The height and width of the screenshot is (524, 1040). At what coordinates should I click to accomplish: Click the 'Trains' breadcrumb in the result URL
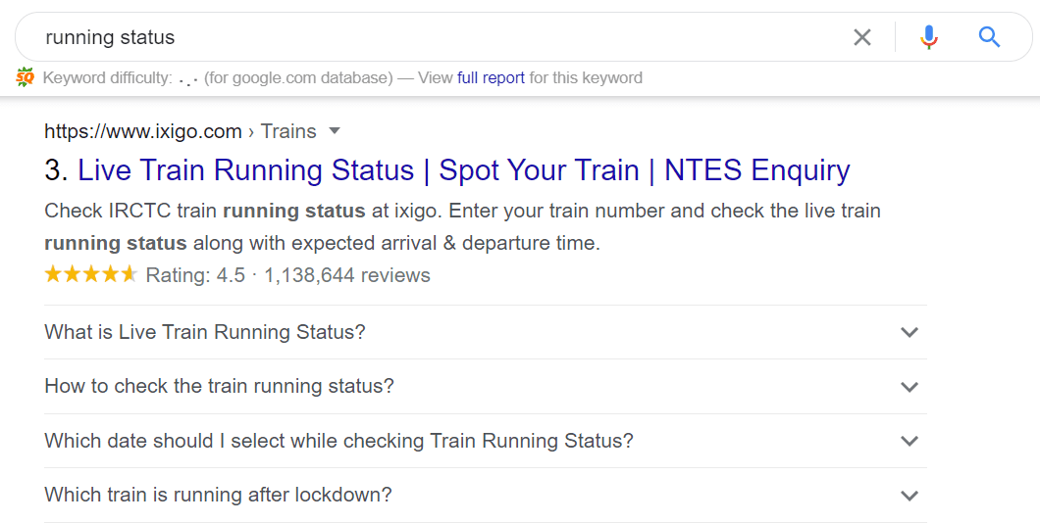pos(287,131)
